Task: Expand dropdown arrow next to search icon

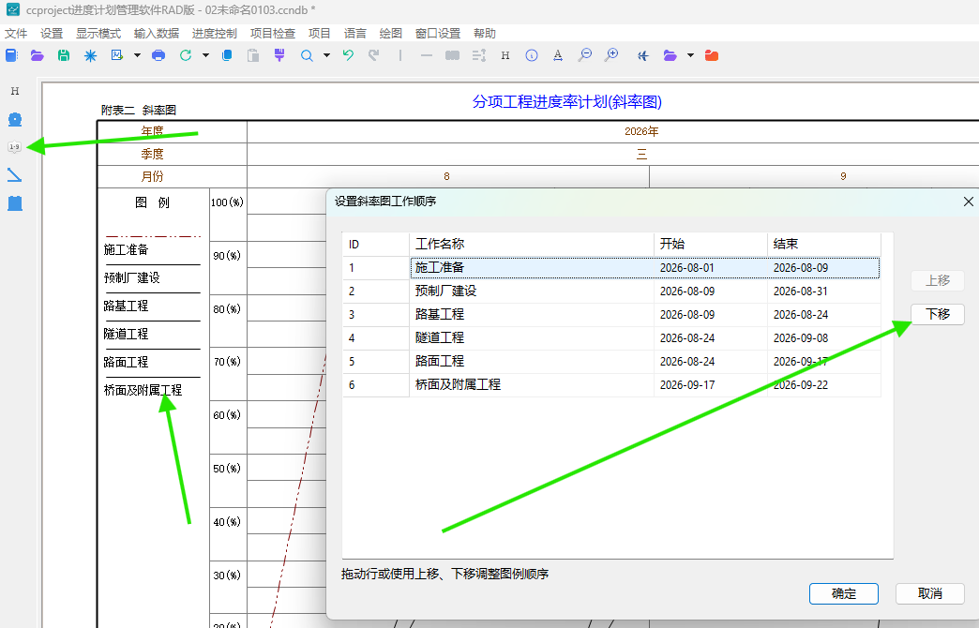Action: coord(326,55)
